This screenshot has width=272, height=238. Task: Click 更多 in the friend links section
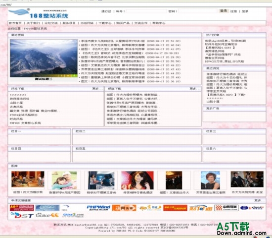(x=258, y=201)
